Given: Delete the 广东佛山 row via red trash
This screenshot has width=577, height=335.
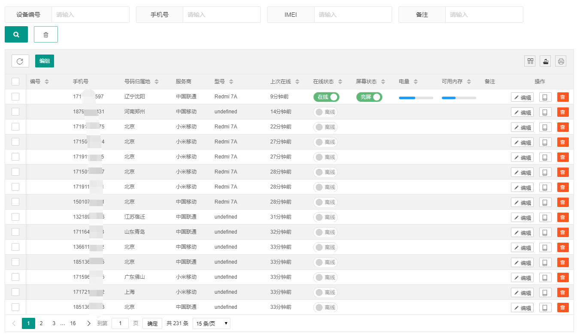Looking at the screenshot, I should click(563, 277).
